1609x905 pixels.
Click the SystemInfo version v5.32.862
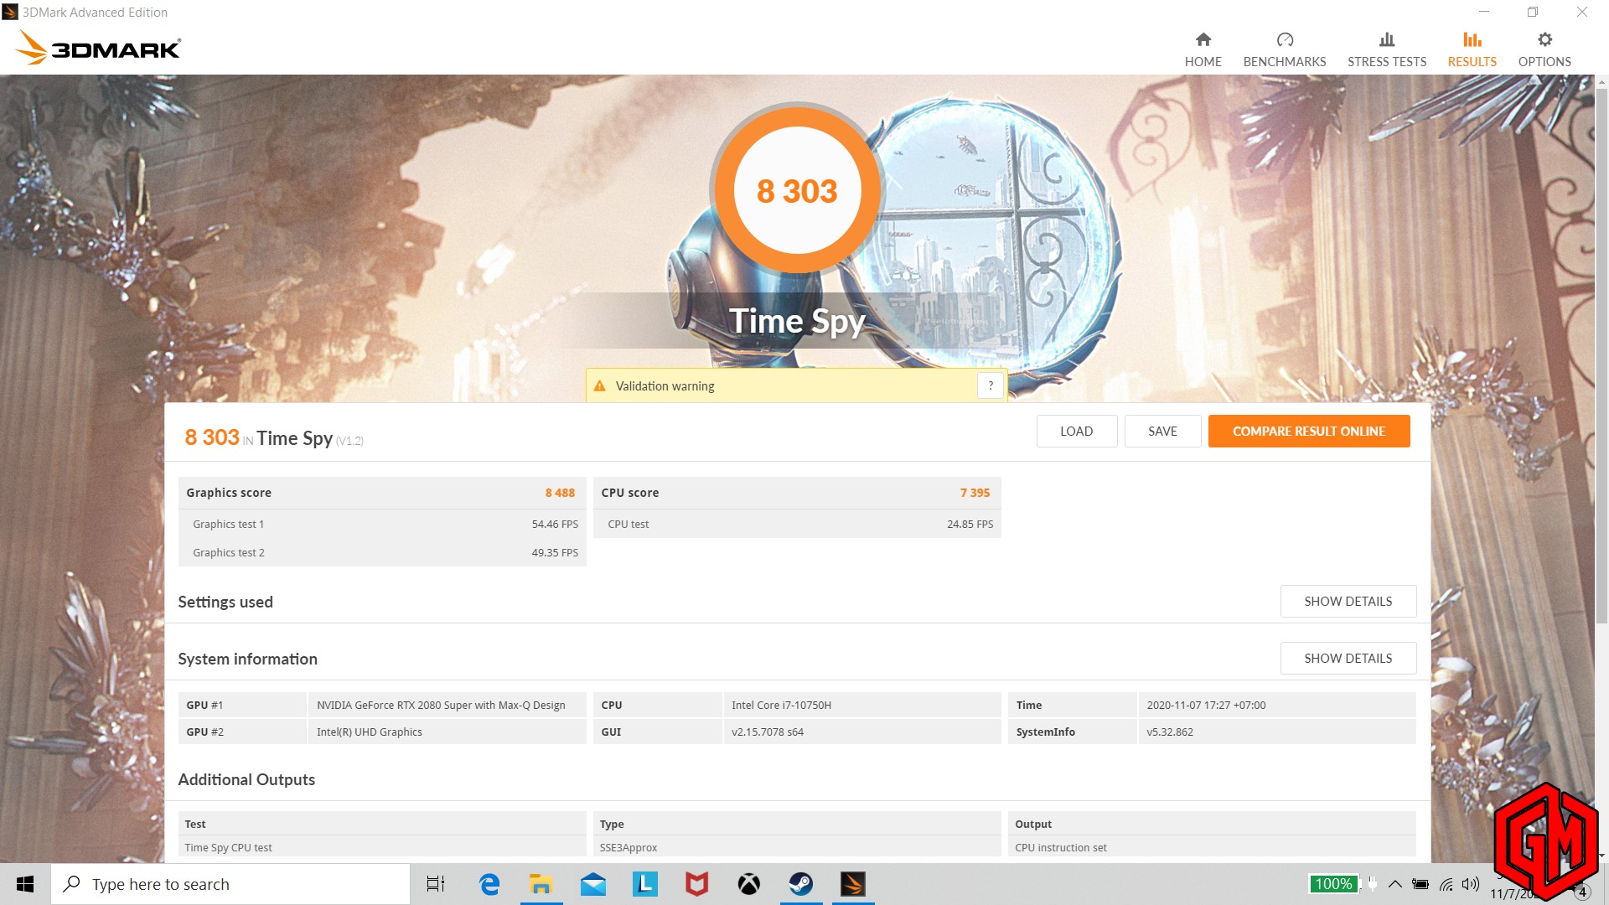click(x=1170, y=732)
